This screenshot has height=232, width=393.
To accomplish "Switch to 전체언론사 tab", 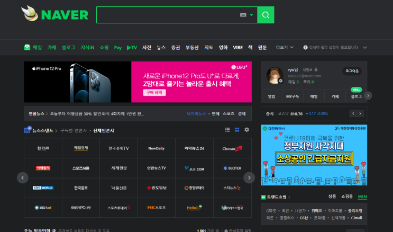I will tap(104, 130).
